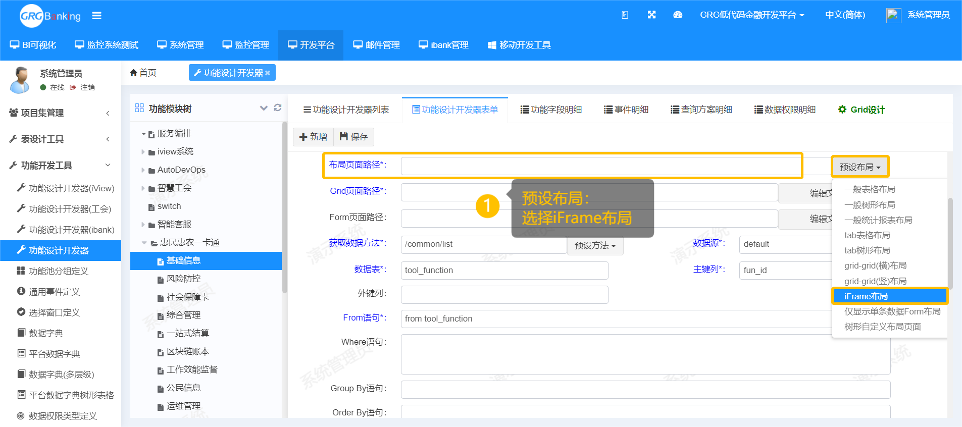Click the Where语句 text area
Screen dimensions: 962x427
pos(645,354)
